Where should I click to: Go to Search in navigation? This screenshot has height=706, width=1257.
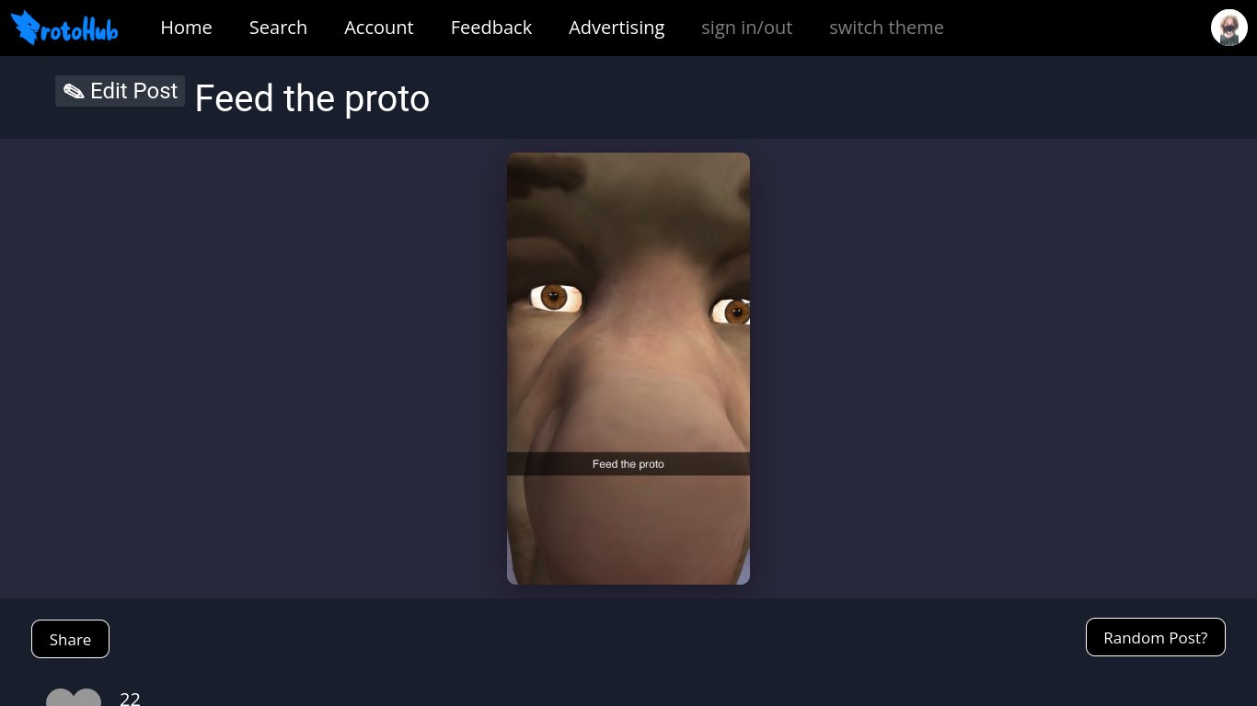click(278, 28)
